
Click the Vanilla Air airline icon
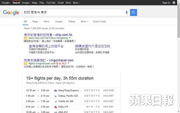pos(56,101)
